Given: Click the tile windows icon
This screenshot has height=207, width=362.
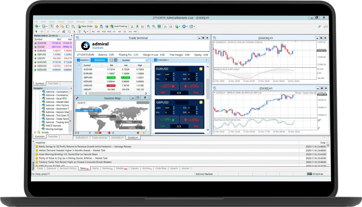Looking at the screenshot, I should pos(159,26).
